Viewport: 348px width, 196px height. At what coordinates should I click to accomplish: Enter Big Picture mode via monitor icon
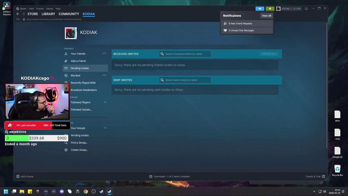click(x=306, y=9)
